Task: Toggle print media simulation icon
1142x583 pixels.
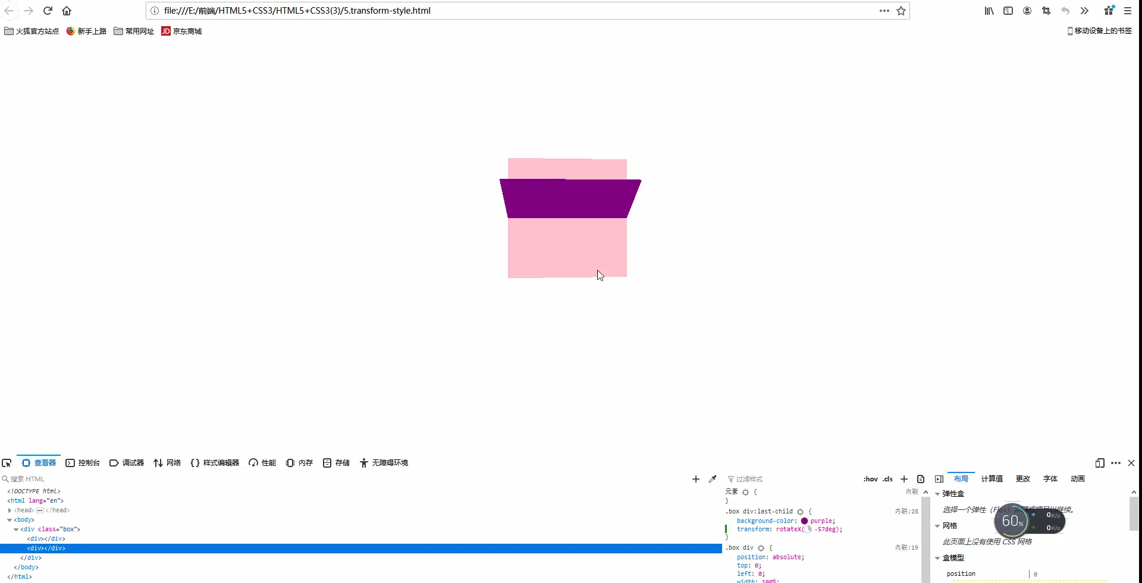Action: [x=921, y=479]
